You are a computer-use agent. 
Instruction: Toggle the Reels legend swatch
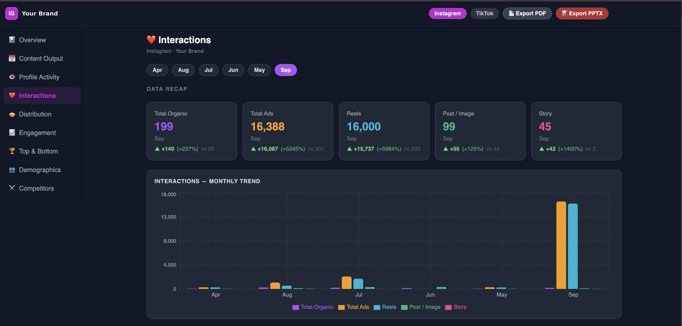click(377, 307)
